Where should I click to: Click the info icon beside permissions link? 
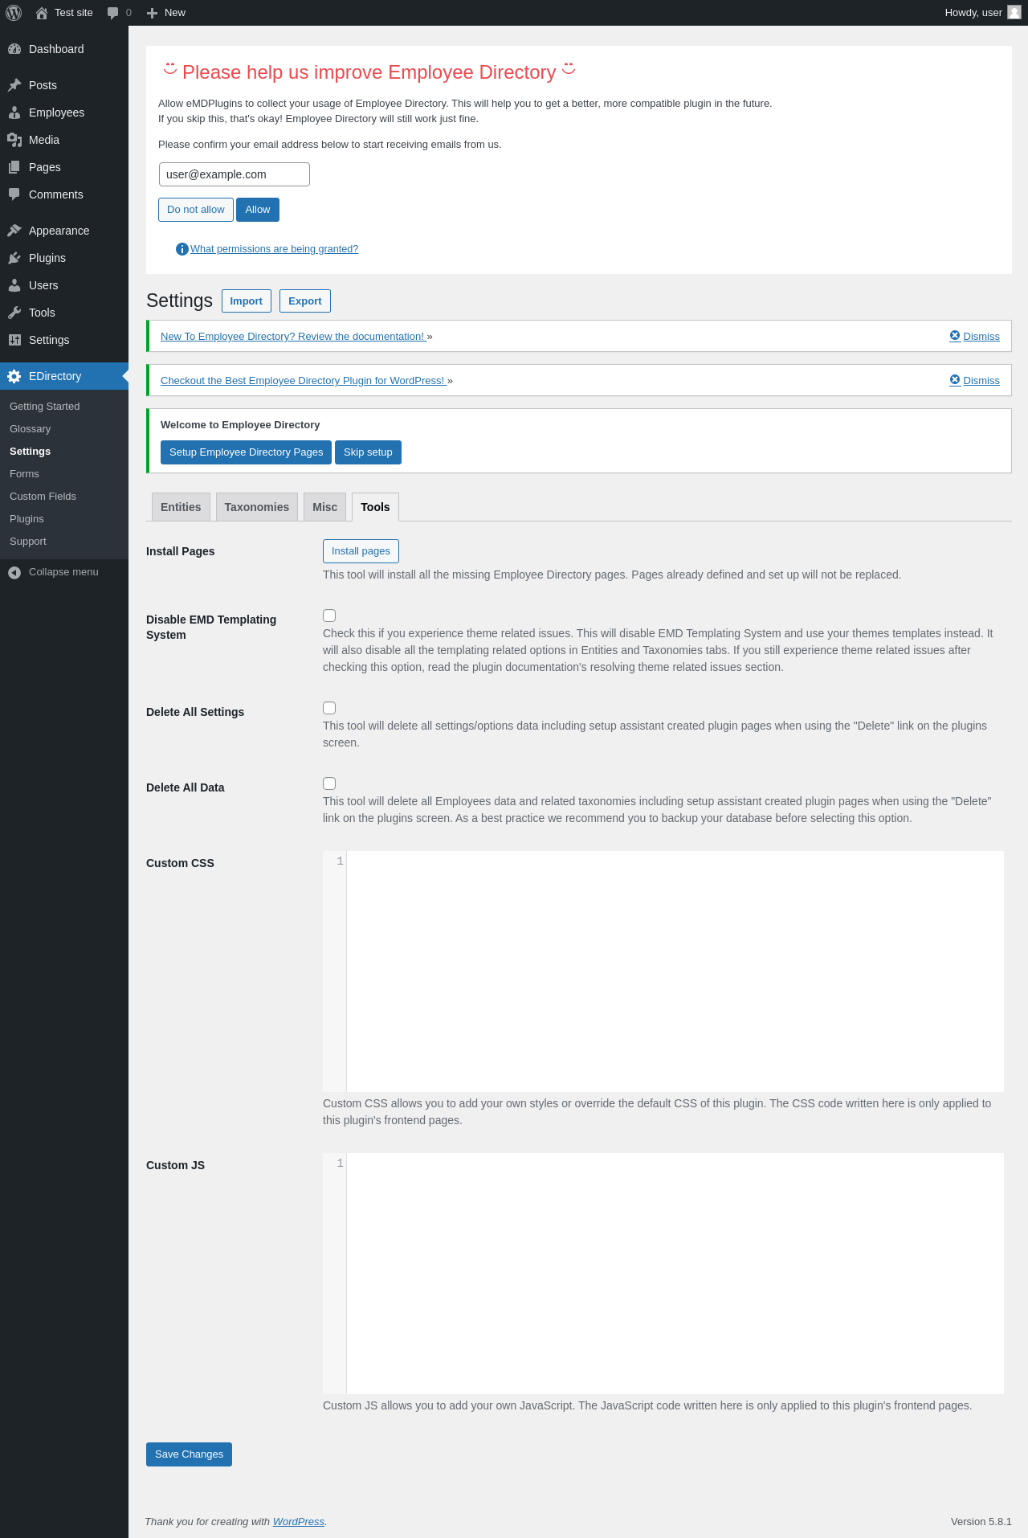182,249
